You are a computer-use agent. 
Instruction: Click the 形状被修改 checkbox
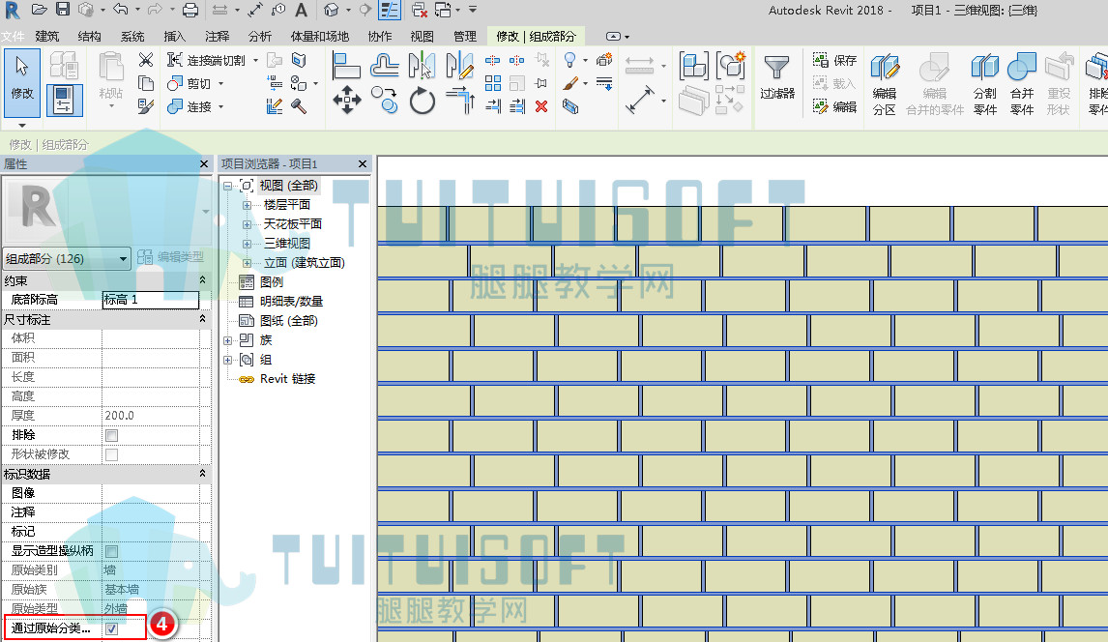[111, 454]
